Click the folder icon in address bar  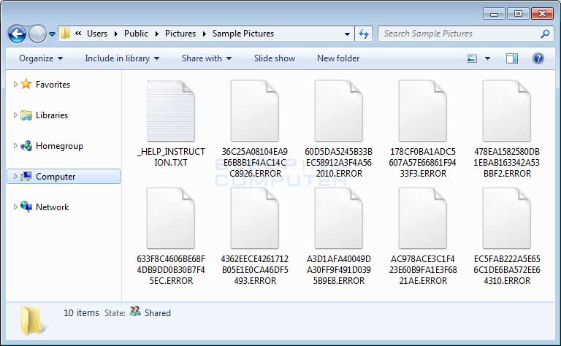(x=65, y=34)
